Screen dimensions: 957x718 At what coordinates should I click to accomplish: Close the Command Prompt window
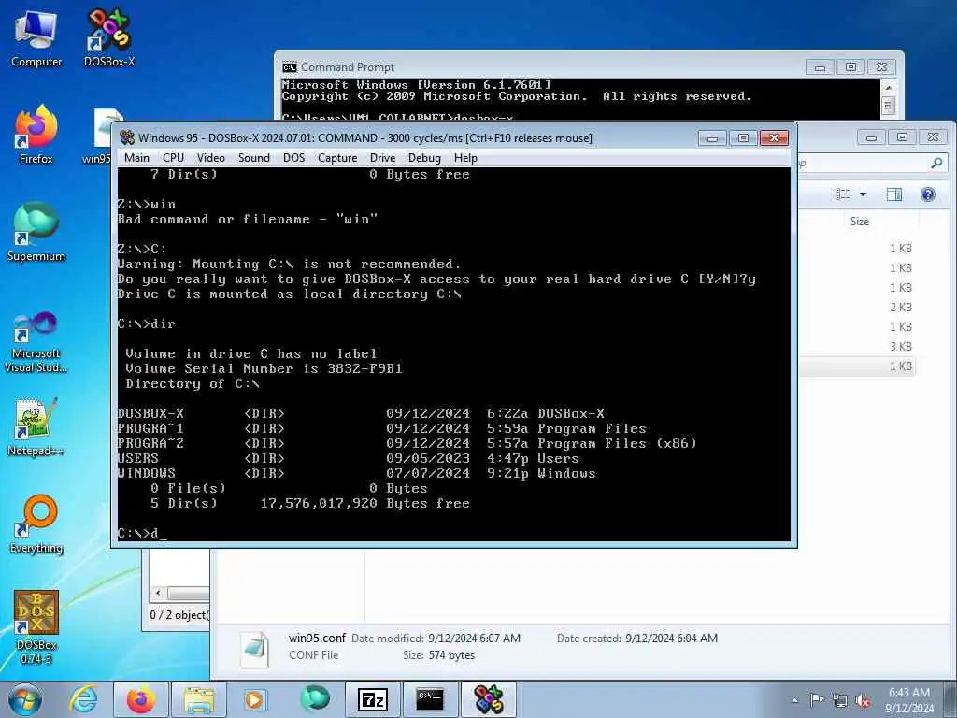point(881,67)
